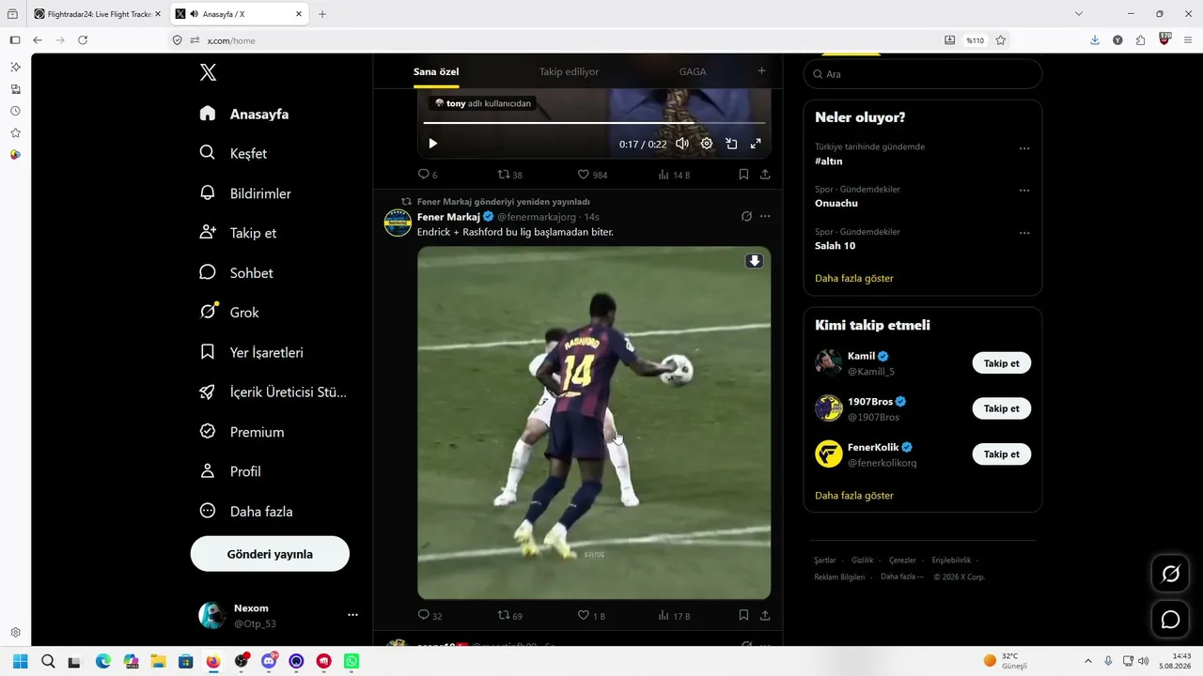Reload the current page
This screenshot has height=676, width=1203.
coord(83,40)
